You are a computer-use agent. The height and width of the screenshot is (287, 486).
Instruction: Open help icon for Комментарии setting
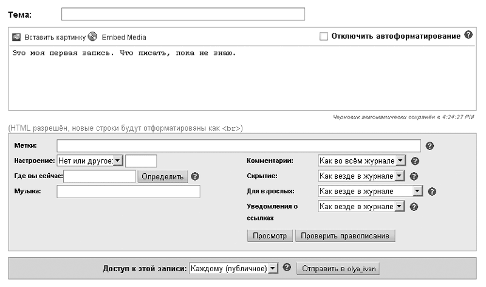coord(415,161)
